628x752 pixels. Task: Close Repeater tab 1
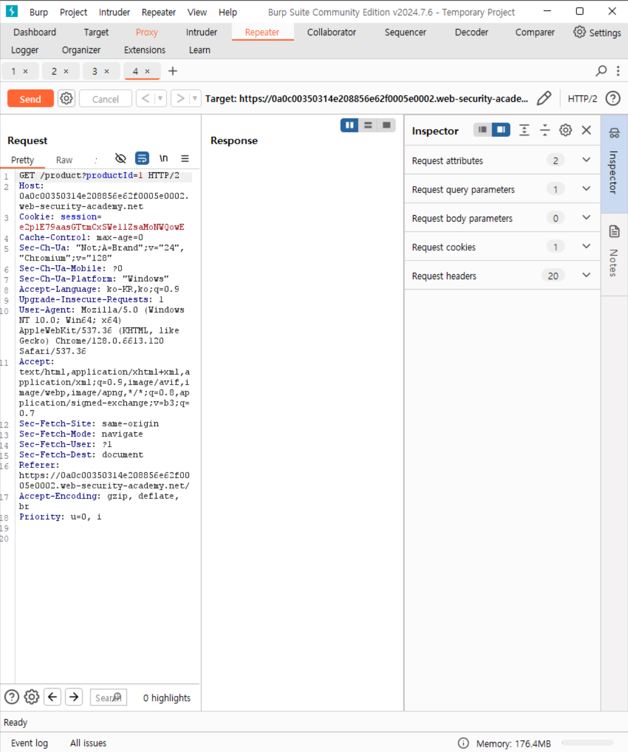(x=26, y=71)
